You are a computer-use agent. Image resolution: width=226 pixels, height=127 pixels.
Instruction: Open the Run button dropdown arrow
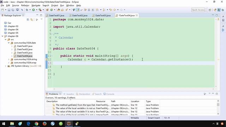37,10
